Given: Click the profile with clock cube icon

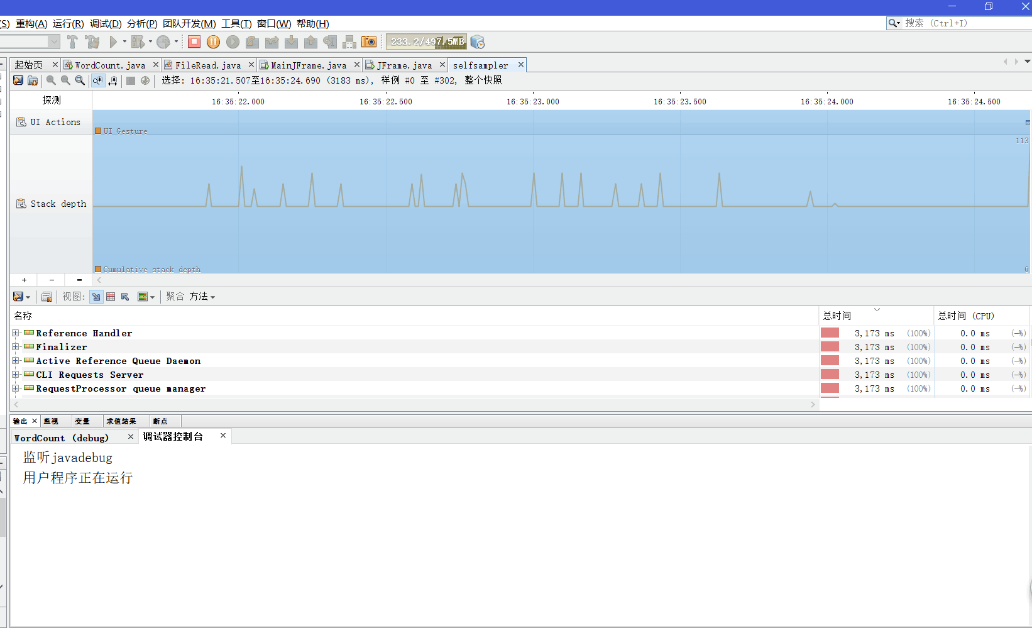Looking at the screenshot, I should [x=478, y=42].
